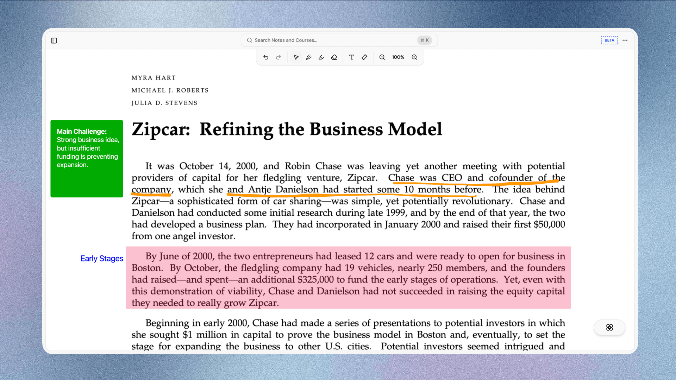Image resolution: width=676 pixels, height=380 pixels.
Task: Click the title Zipcar: Refining the Business Model
Action: click(x=287, y=129)
